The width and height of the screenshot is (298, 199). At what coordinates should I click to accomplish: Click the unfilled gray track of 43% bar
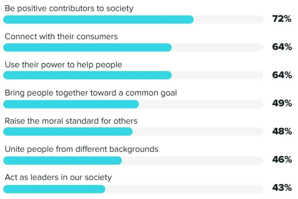pyautogui.click(x=184, y=189)
